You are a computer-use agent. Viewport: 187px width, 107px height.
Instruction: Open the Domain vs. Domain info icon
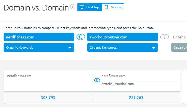click(x=73, y=7)
